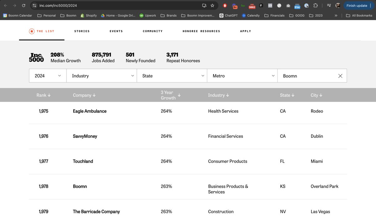The width and height of the screenshot is (376, 224).
Task: Open the camera screenshot extension
Action: 288,6
